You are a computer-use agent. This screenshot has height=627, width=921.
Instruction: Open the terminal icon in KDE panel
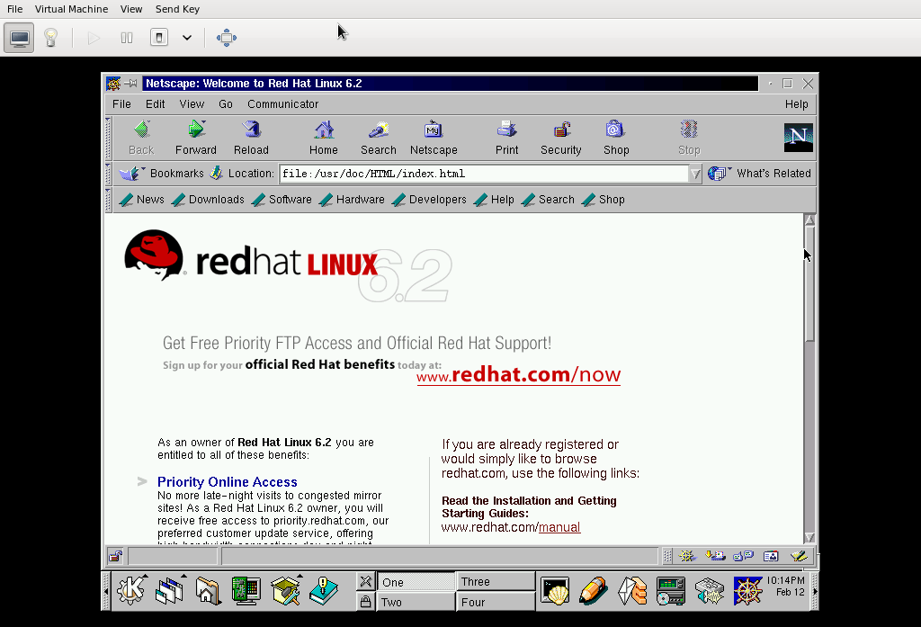tap(555, 590)
